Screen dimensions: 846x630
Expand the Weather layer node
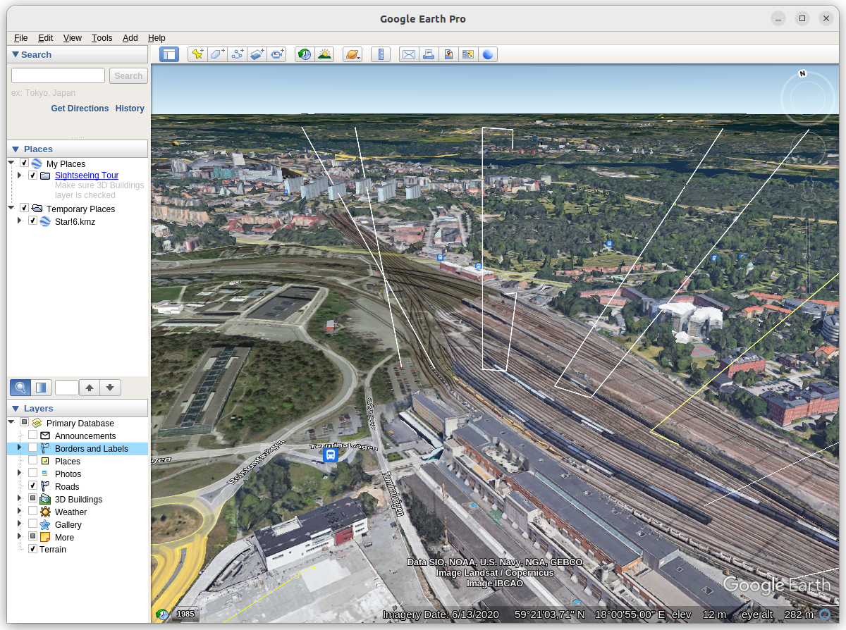(20, 511)
